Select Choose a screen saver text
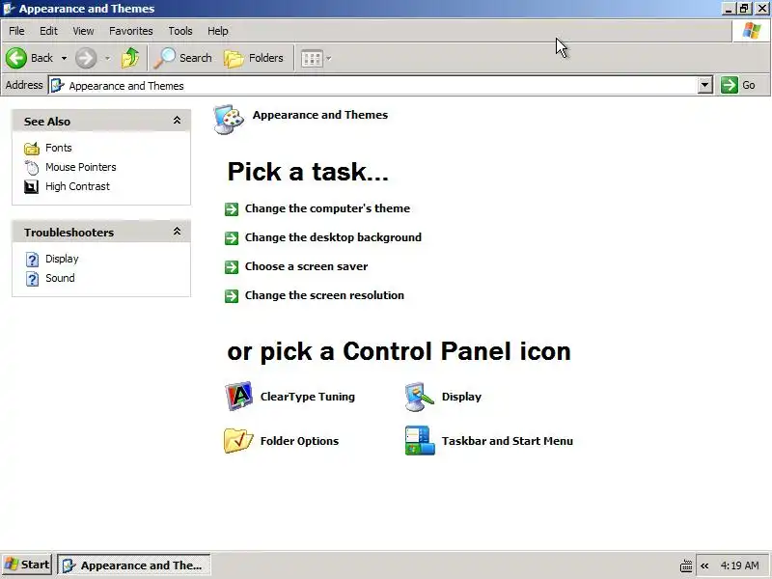 [x=306, y=266]
